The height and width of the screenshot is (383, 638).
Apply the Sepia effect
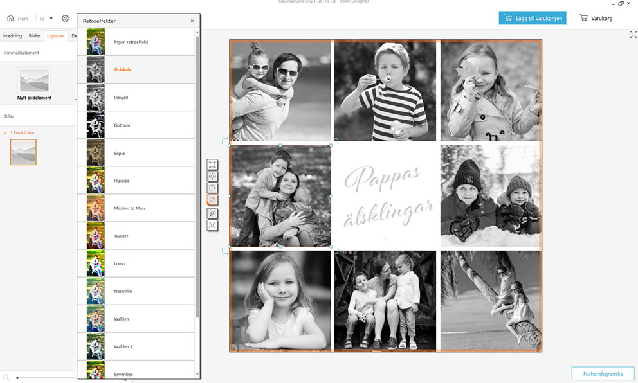136,154
